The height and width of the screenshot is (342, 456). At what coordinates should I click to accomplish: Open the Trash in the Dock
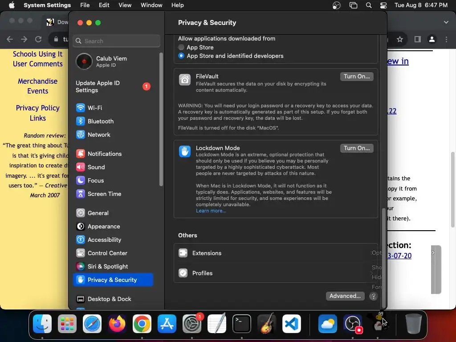tap(414, 324)
